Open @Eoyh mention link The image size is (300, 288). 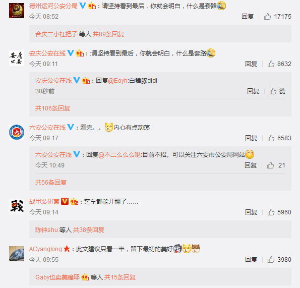[117, 81]
